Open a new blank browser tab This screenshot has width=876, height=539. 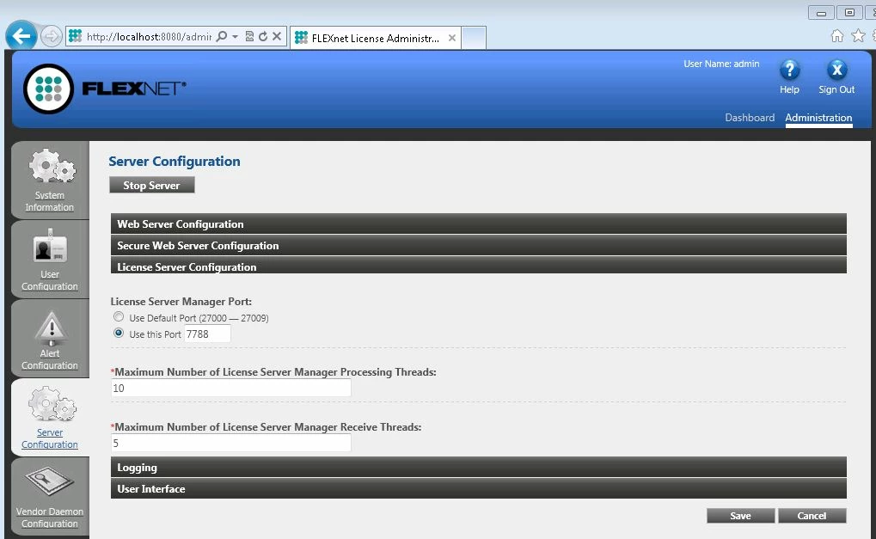click(474, 38)
